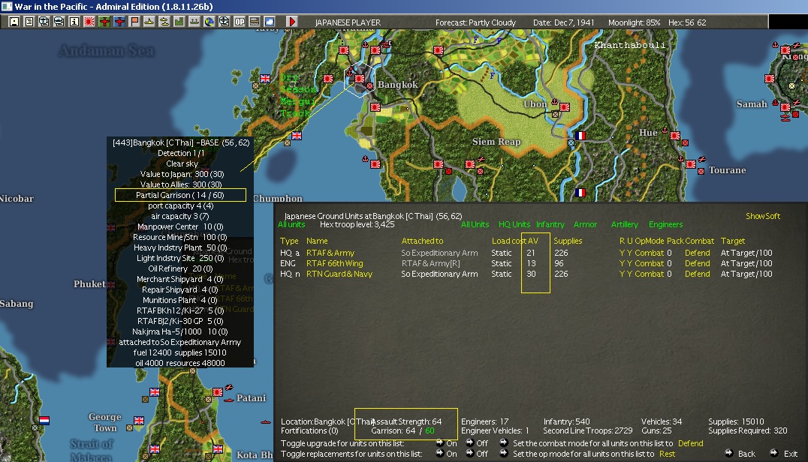Click the Exit button
The height and width of the screenshot is (462, 808).
point(784,453)
